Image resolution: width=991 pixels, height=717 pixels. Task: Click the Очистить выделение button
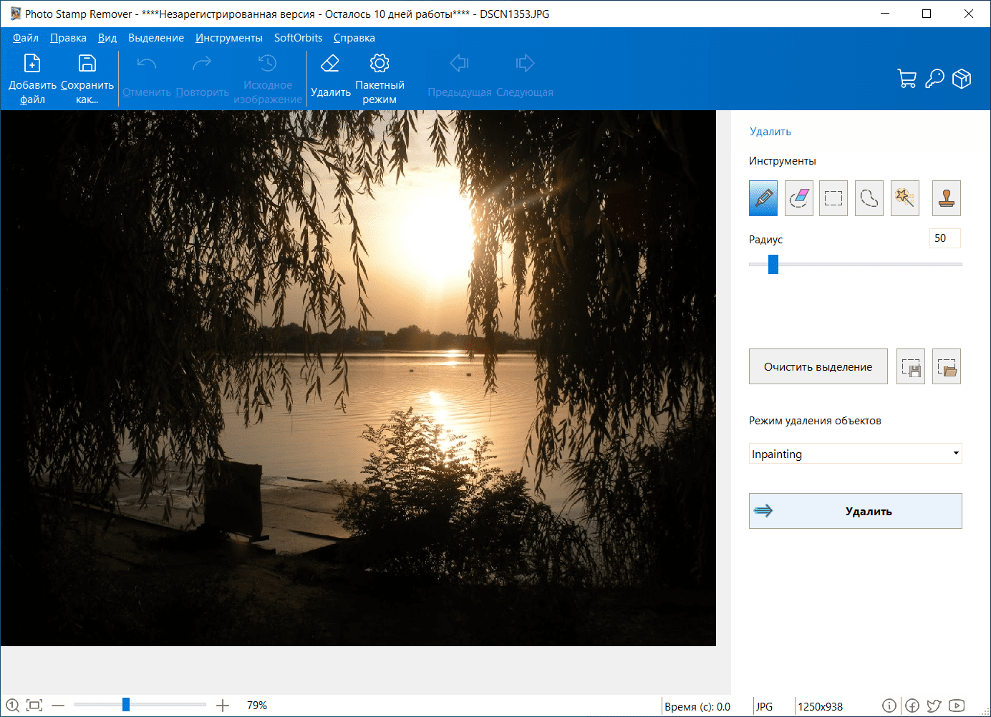818,366
